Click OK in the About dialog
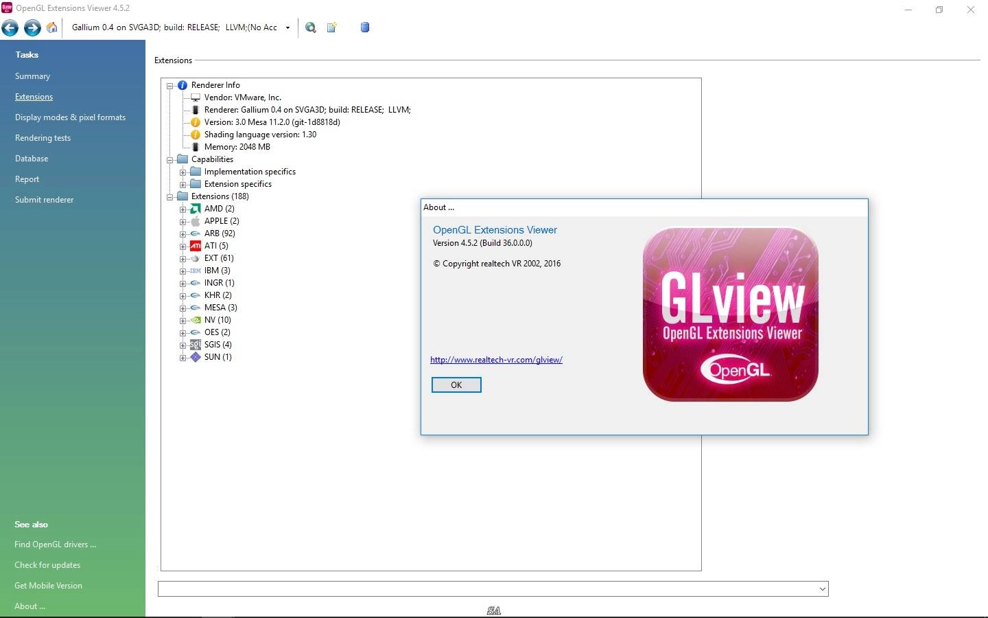The height and width of the screenshot is (618, 988). click(x=456, y=385)
